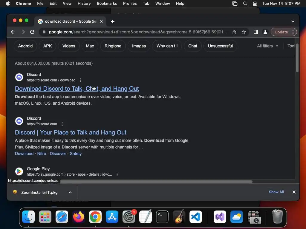
Task: Select the Images filter chip
Action: [x=139, y=46]
